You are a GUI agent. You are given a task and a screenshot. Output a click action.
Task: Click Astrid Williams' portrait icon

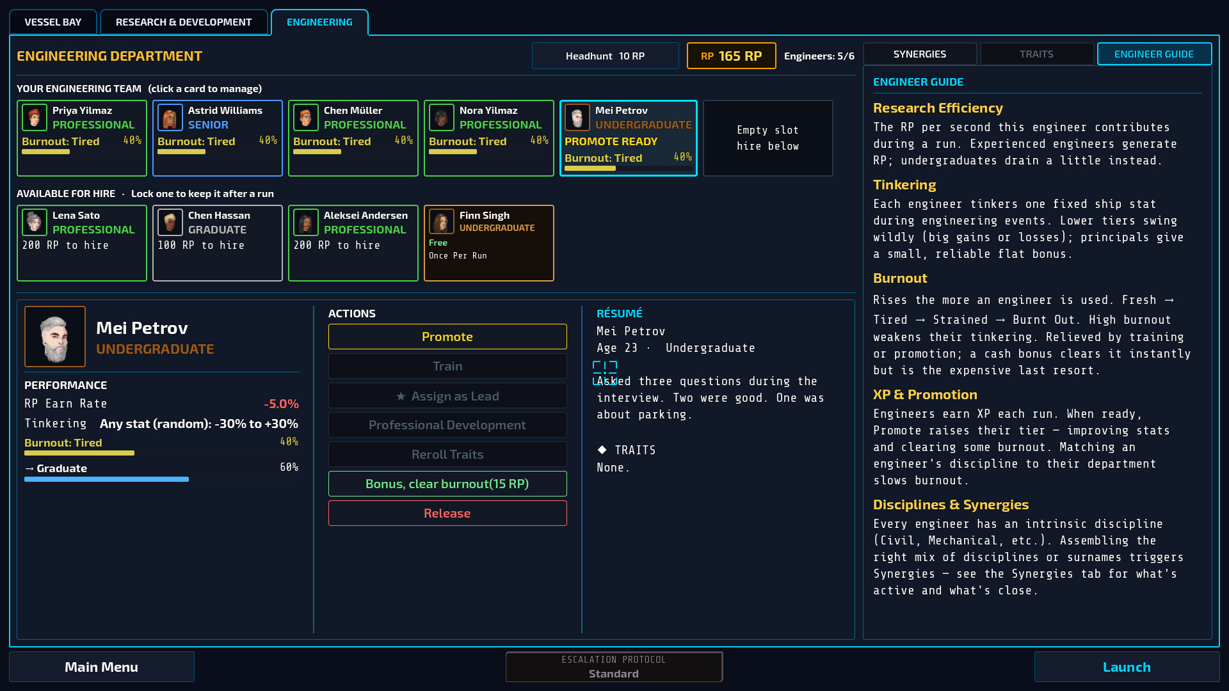170,118
